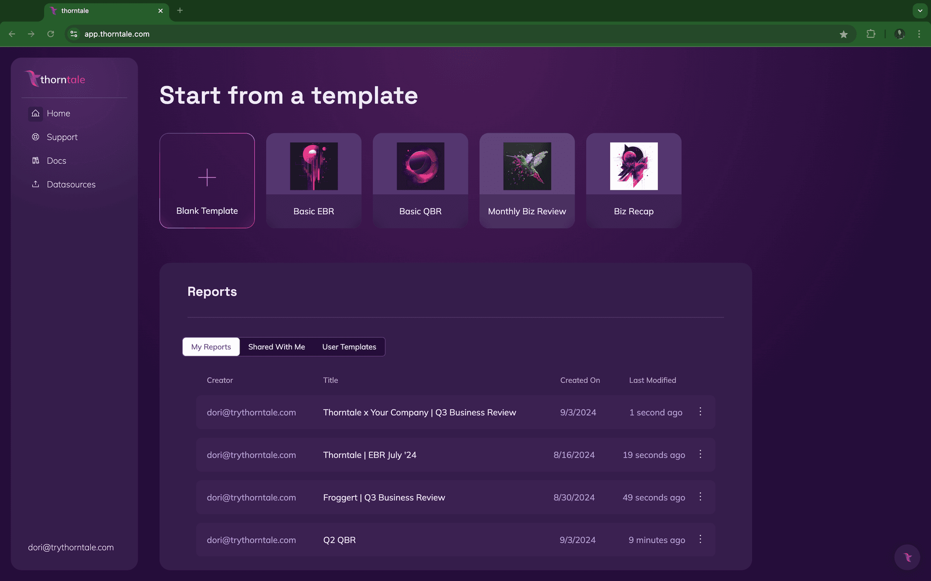Open the browser three-dot menu
Image resolution: width=931 pixels, height=581 pixels.
click(x=919, y=34)
